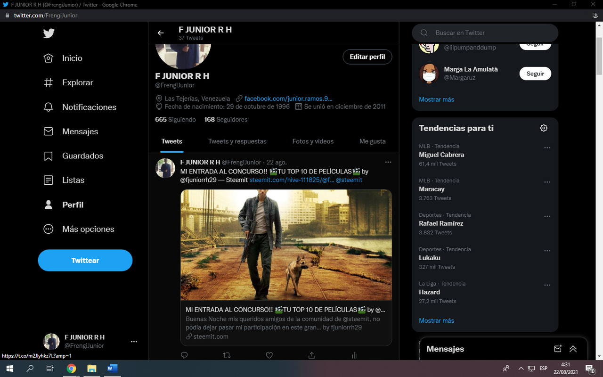Screen dimensions: 603x377
Task: Click the Buscar en Twitter search field
Action: pyautogui.click(x=485, y=33)
